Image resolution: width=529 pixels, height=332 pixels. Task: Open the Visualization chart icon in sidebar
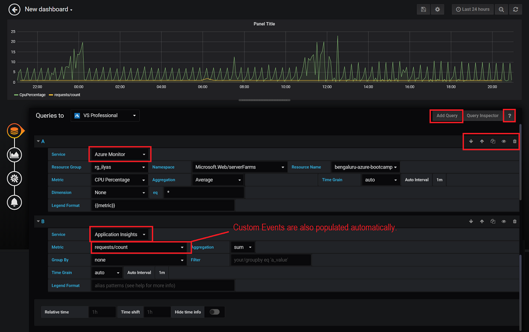click(x=15, y=154)
